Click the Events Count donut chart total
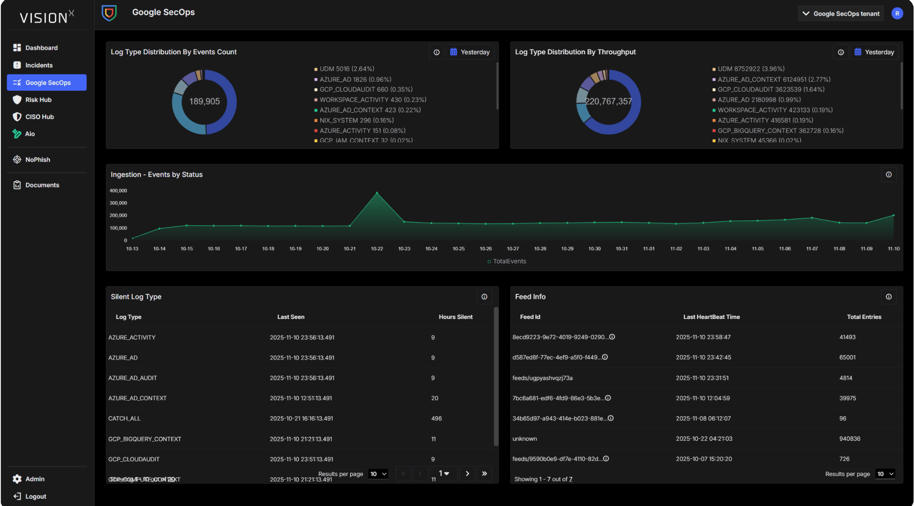 pos(205,101)
